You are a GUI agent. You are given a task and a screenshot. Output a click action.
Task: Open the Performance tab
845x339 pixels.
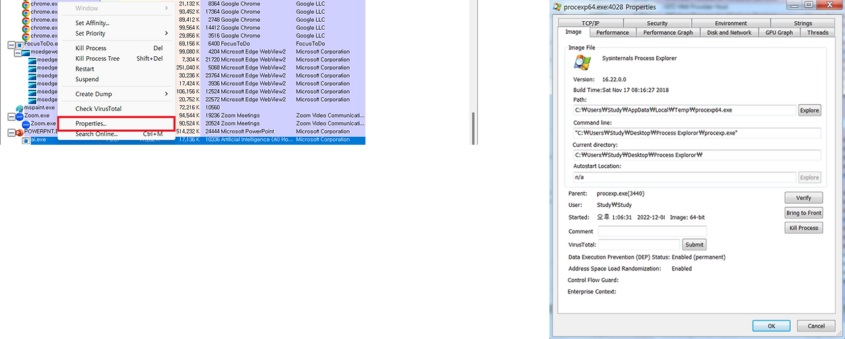(x=613, y=32)
